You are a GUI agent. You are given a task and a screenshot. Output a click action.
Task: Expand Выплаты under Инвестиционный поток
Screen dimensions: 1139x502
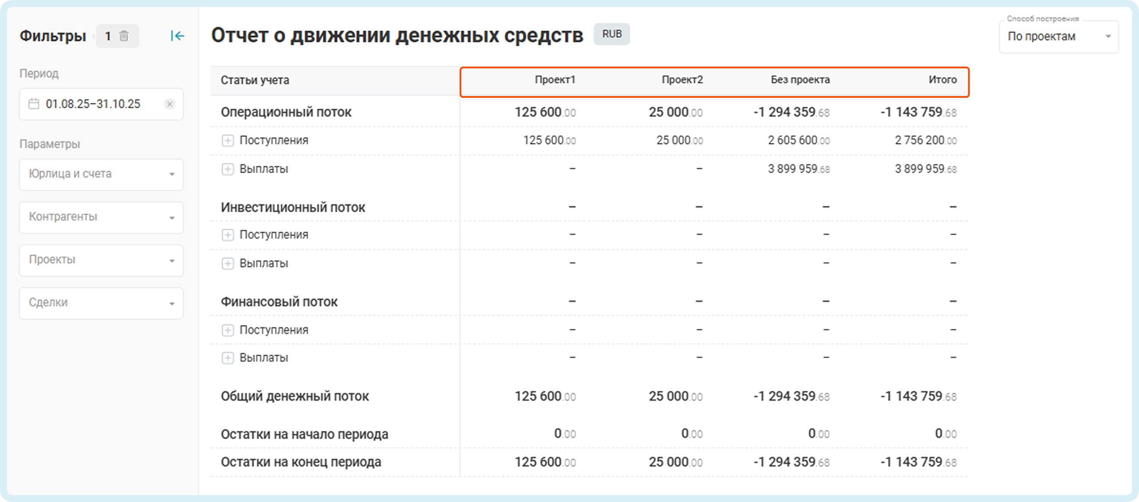(228, 264)
